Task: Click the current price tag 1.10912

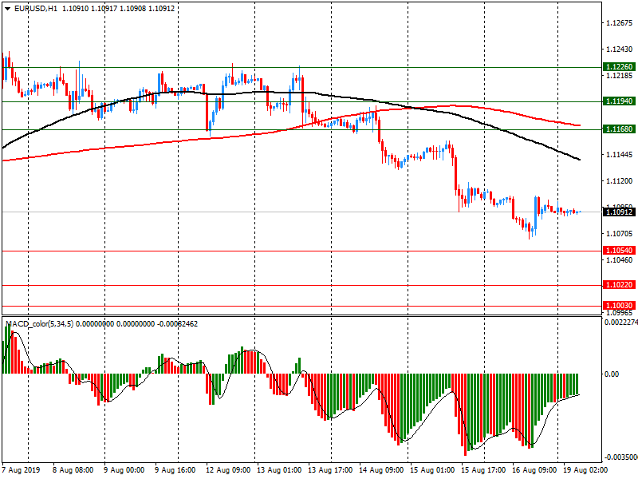Action: tap(619, 212)
